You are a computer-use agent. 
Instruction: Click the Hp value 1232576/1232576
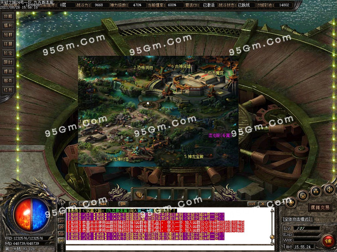(28, 238)
